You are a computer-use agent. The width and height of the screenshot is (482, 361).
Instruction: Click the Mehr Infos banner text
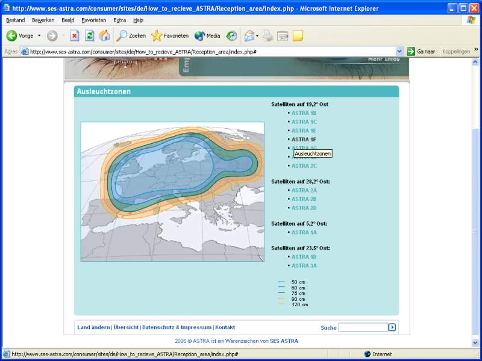[384, 59]
